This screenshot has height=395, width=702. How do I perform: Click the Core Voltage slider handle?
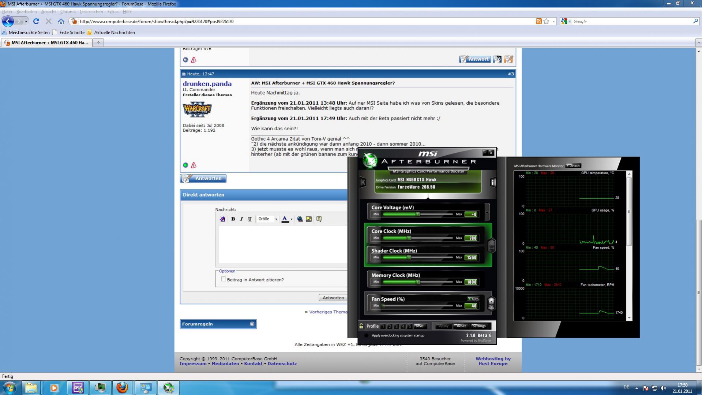(x=418, y=214)
